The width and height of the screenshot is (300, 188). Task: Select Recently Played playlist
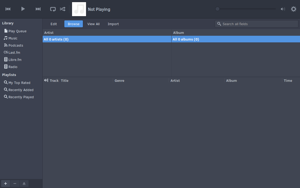pyautogui.click(x=21, y=97)
